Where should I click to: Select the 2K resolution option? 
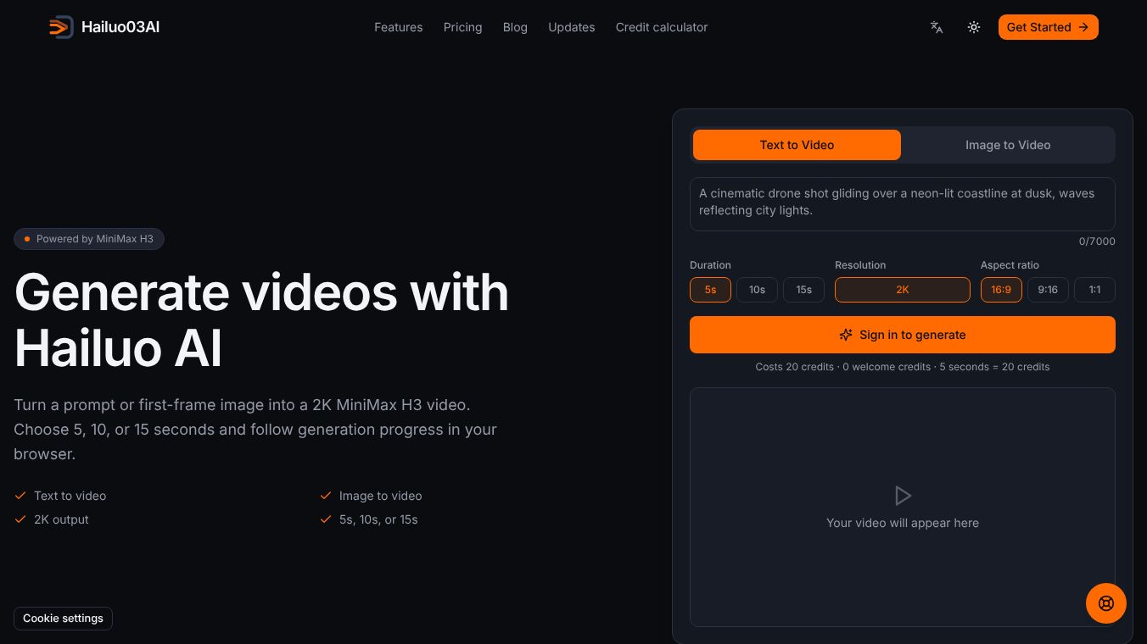pos(903,290)
